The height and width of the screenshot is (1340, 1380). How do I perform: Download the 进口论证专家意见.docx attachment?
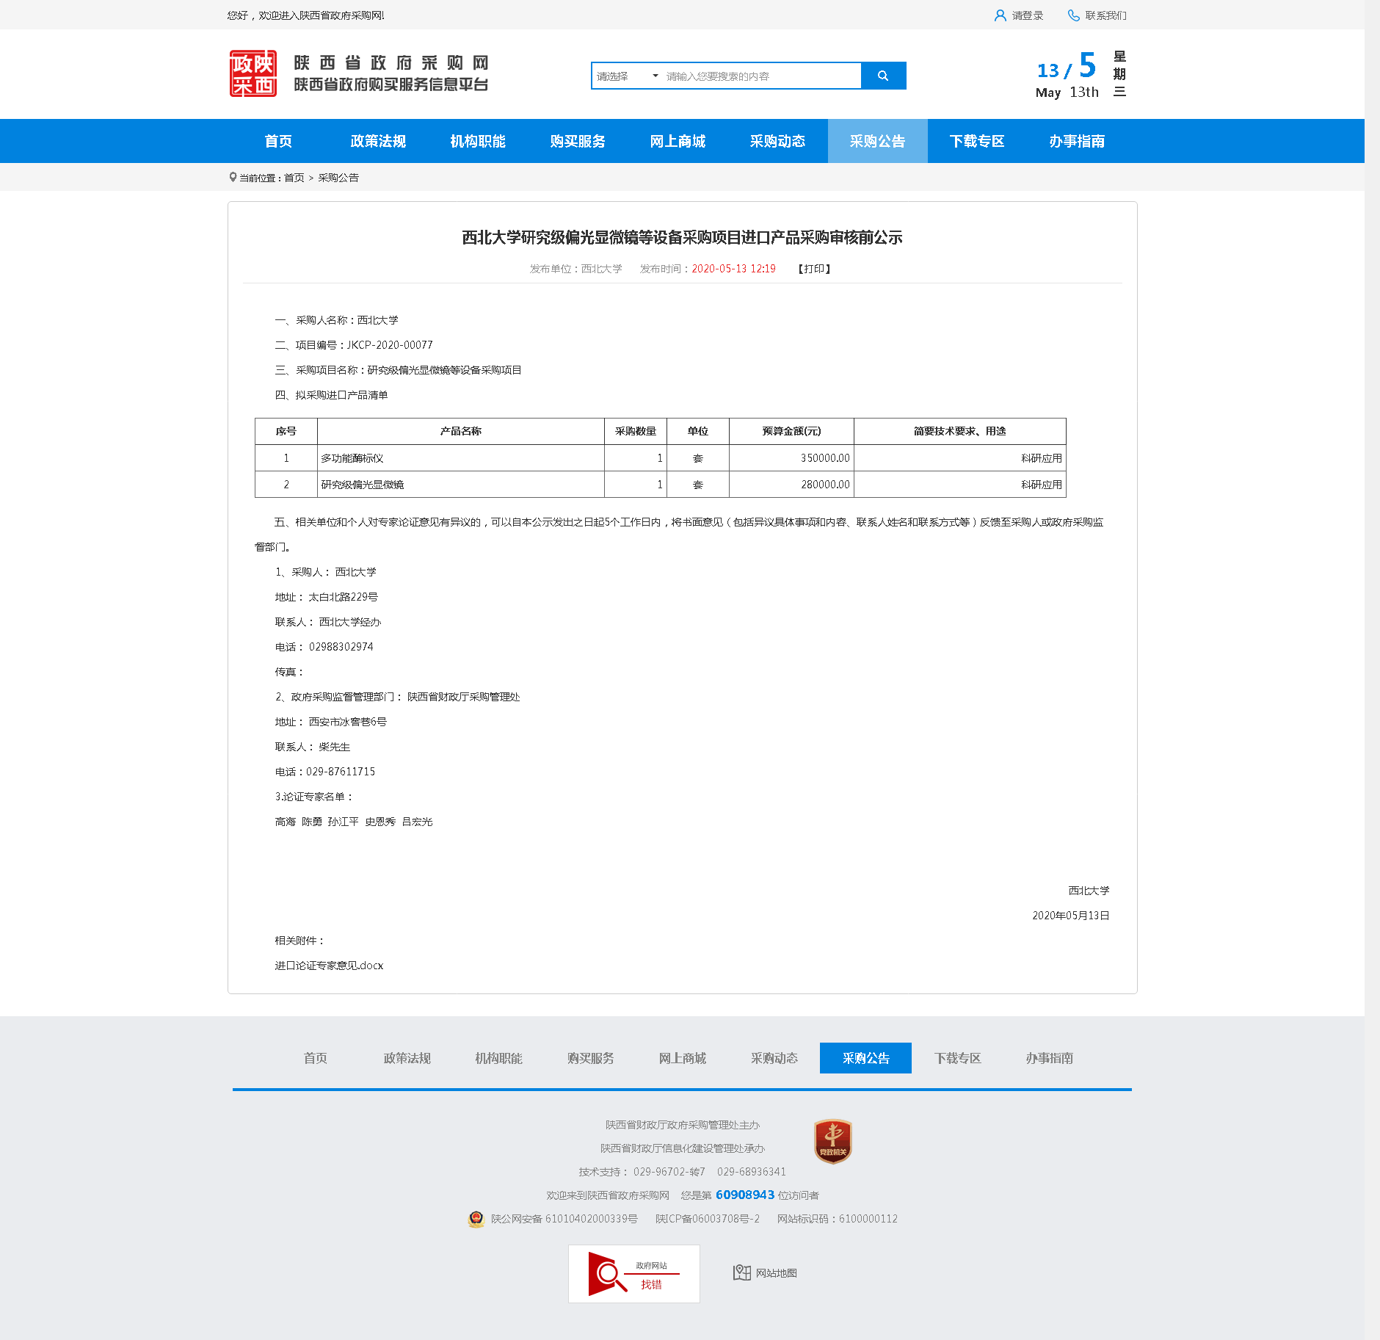(x=329, y=966)
